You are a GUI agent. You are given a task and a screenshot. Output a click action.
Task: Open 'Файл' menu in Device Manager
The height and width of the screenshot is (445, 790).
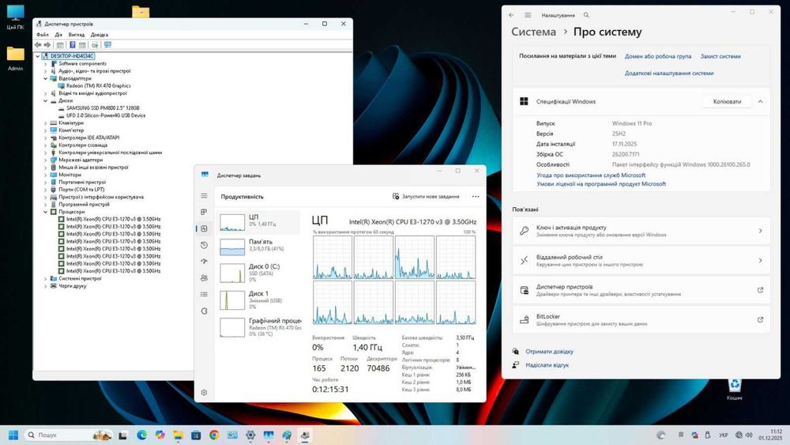point(43,35)
